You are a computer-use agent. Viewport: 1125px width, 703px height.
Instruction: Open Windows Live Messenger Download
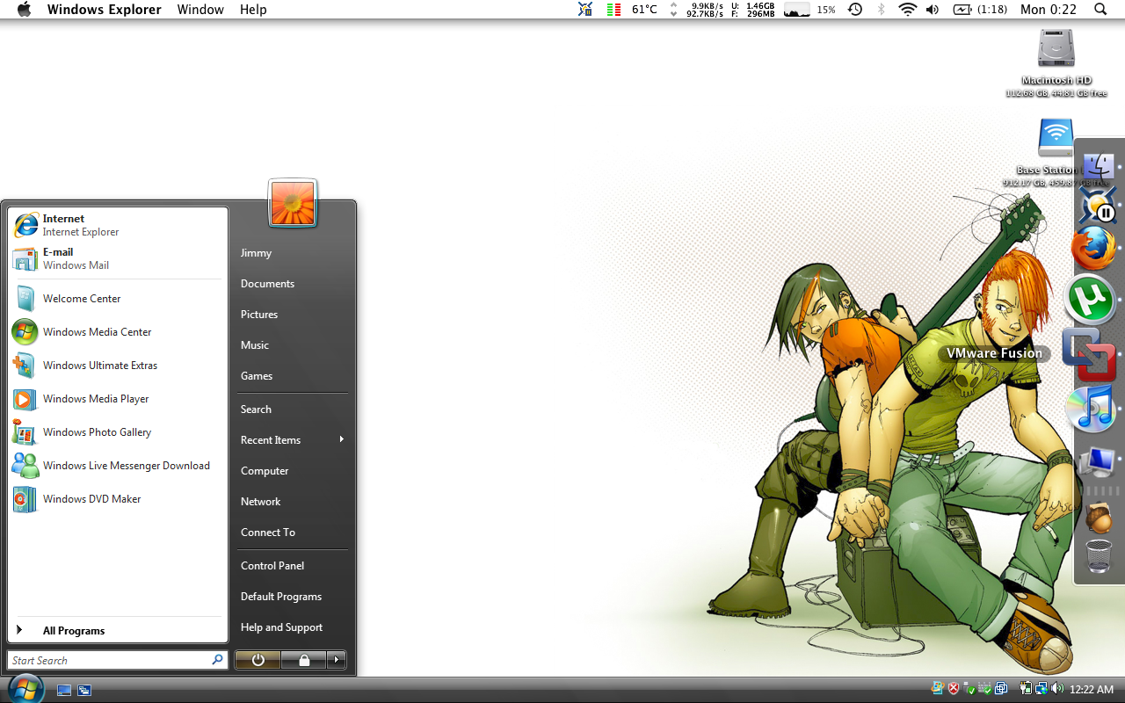tap(118, 466)
